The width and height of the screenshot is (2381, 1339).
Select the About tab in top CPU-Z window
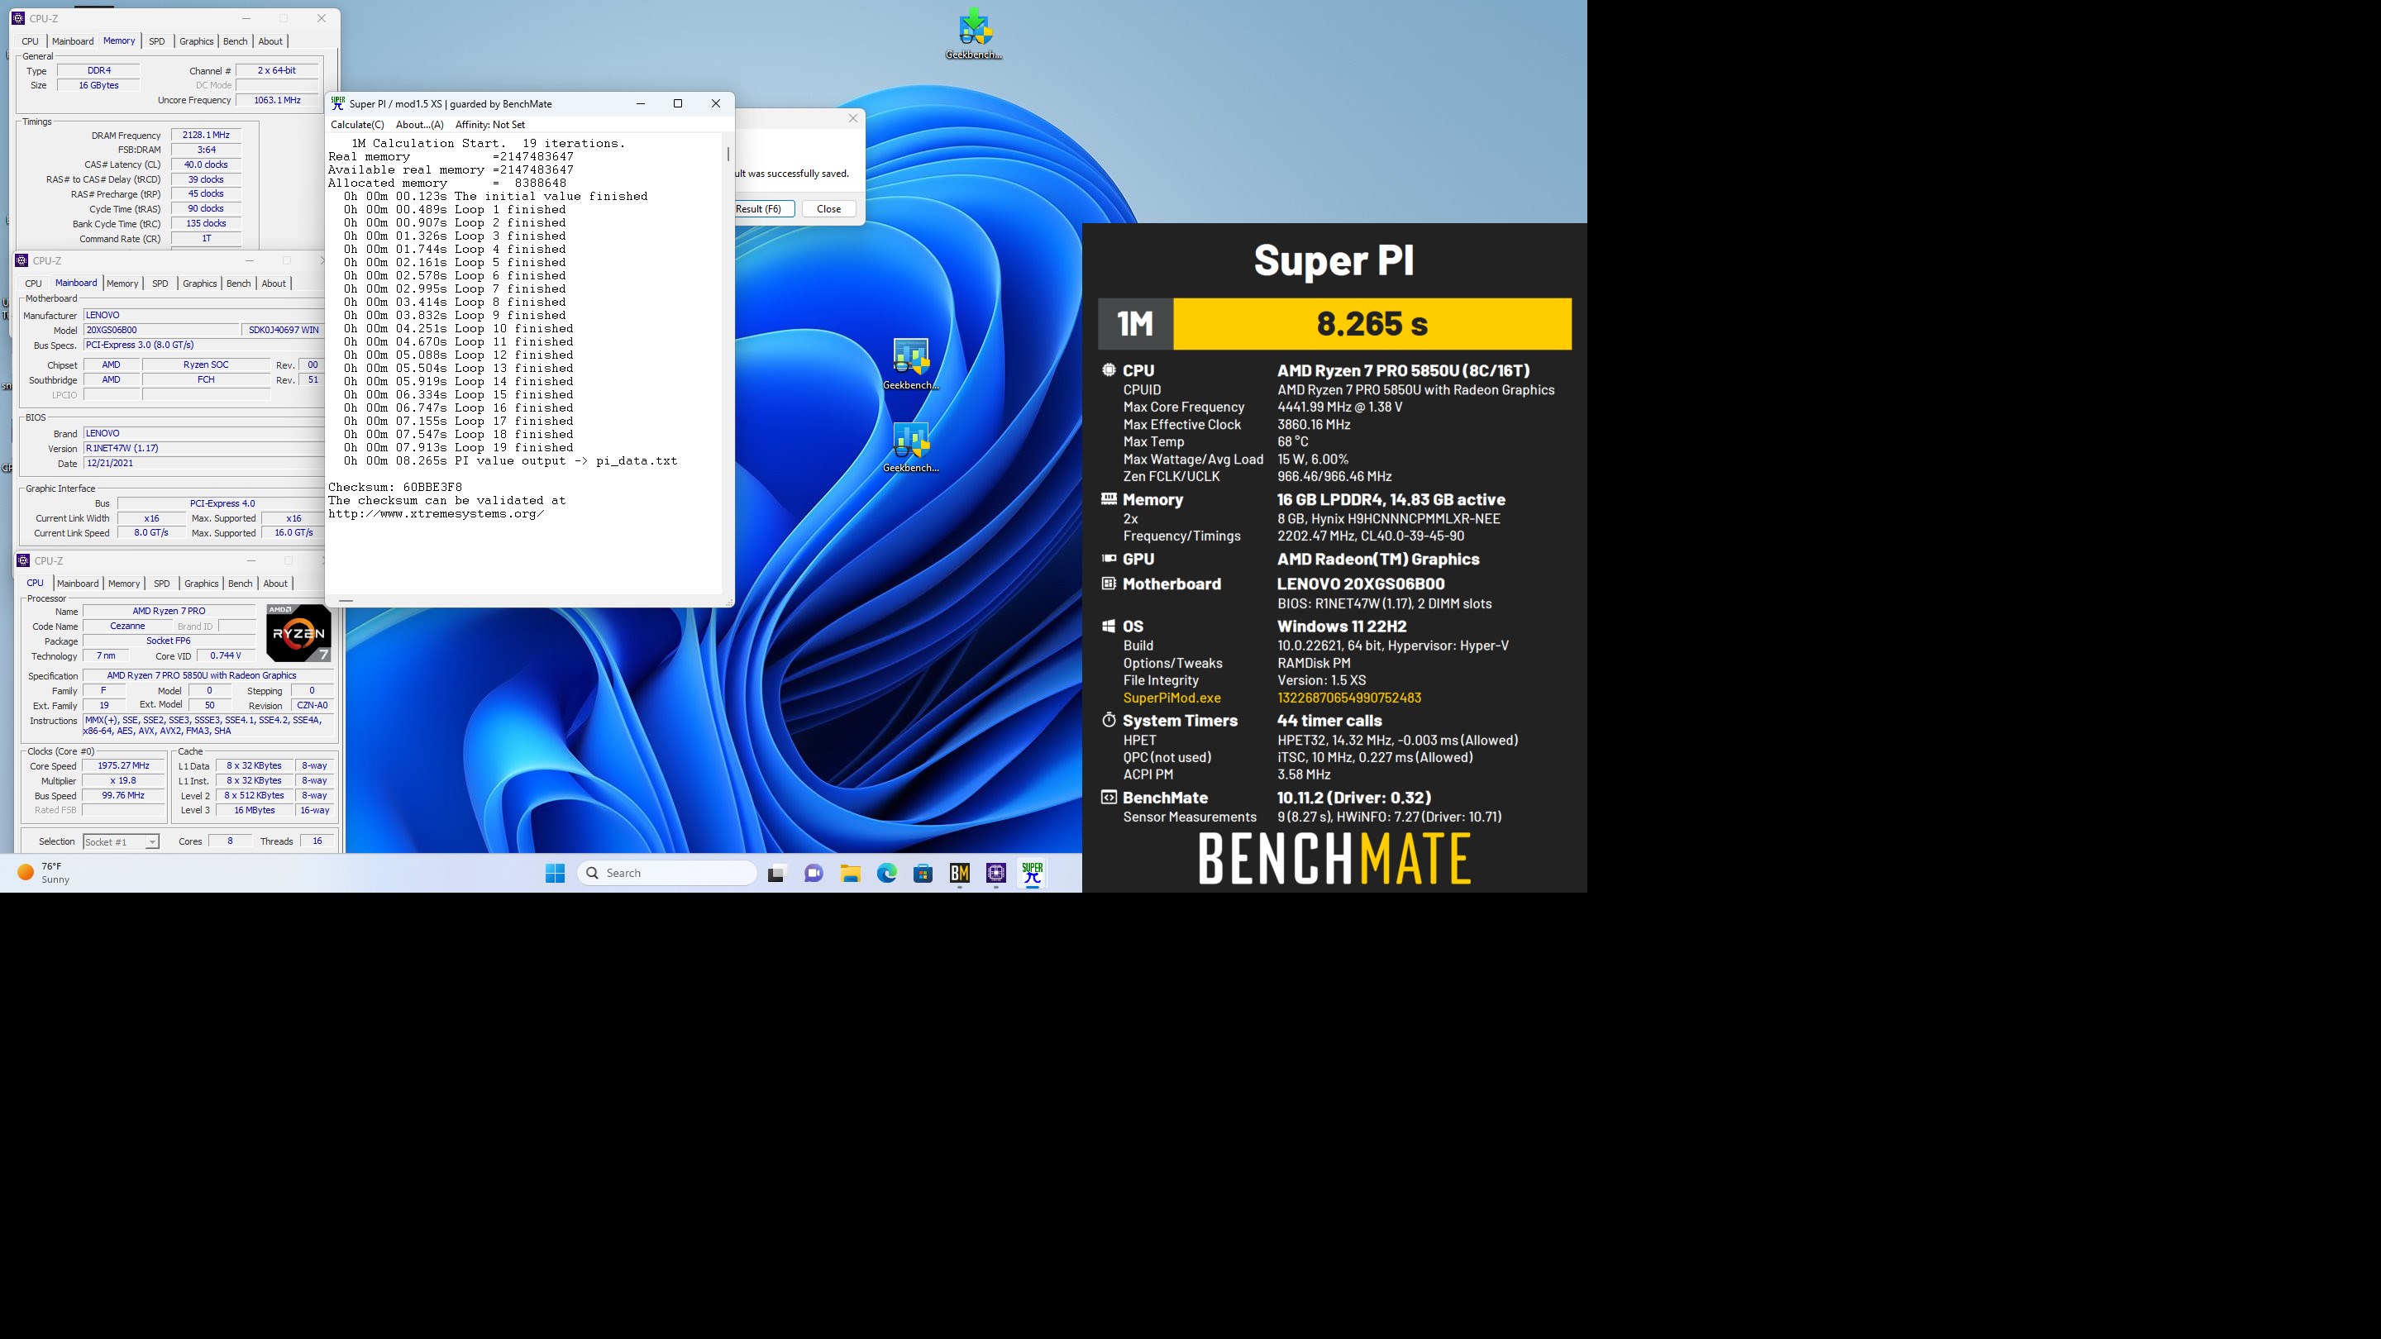[x=271, y=41]
